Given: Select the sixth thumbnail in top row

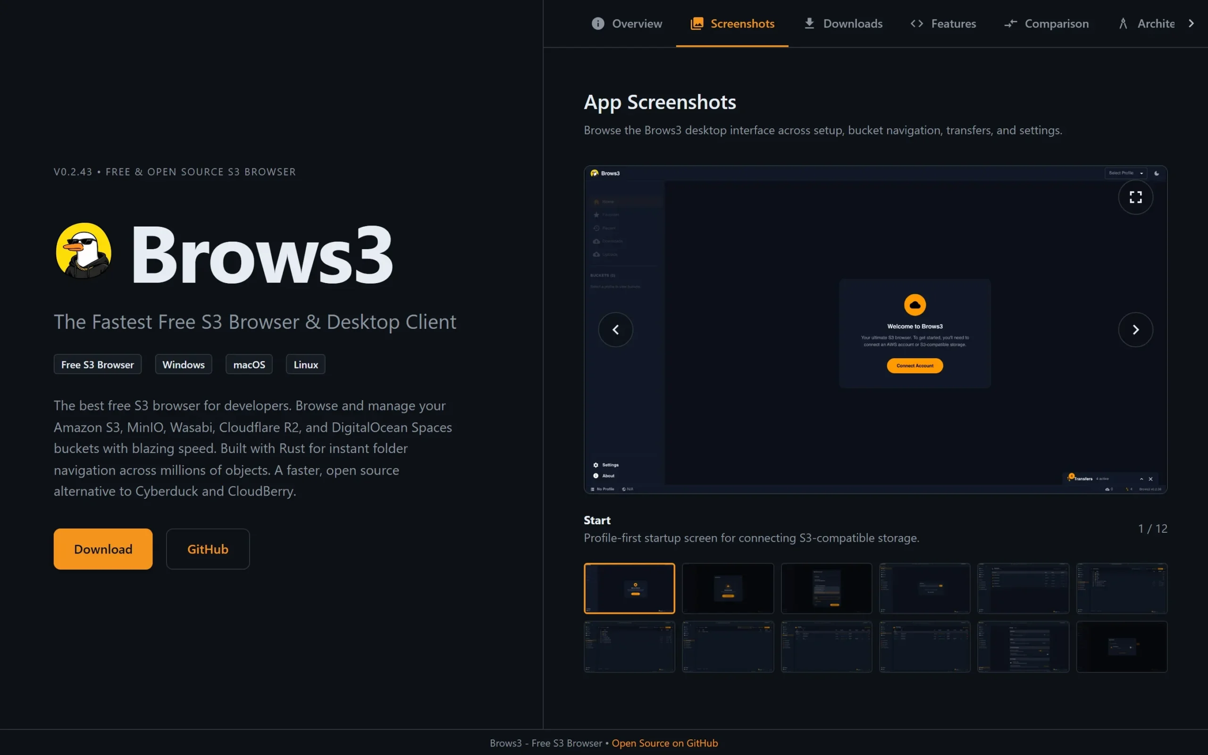Looking at the screenshot, I should tap(1122, 588).
